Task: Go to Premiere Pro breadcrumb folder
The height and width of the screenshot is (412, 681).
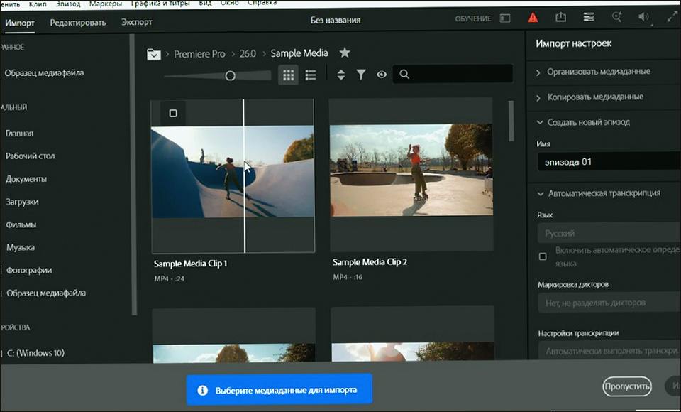Action: click(199, 54)
